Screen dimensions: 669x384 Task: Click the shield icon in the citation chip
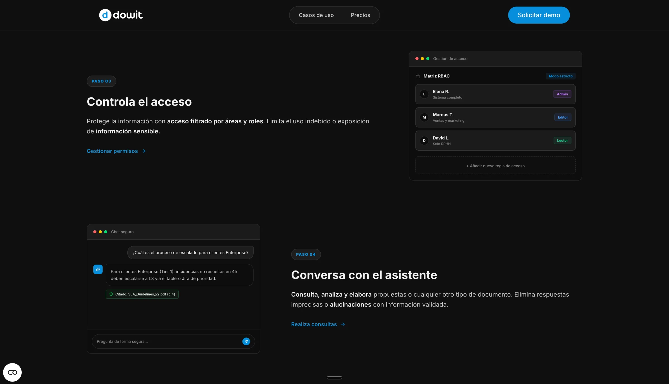coord(111,294)
